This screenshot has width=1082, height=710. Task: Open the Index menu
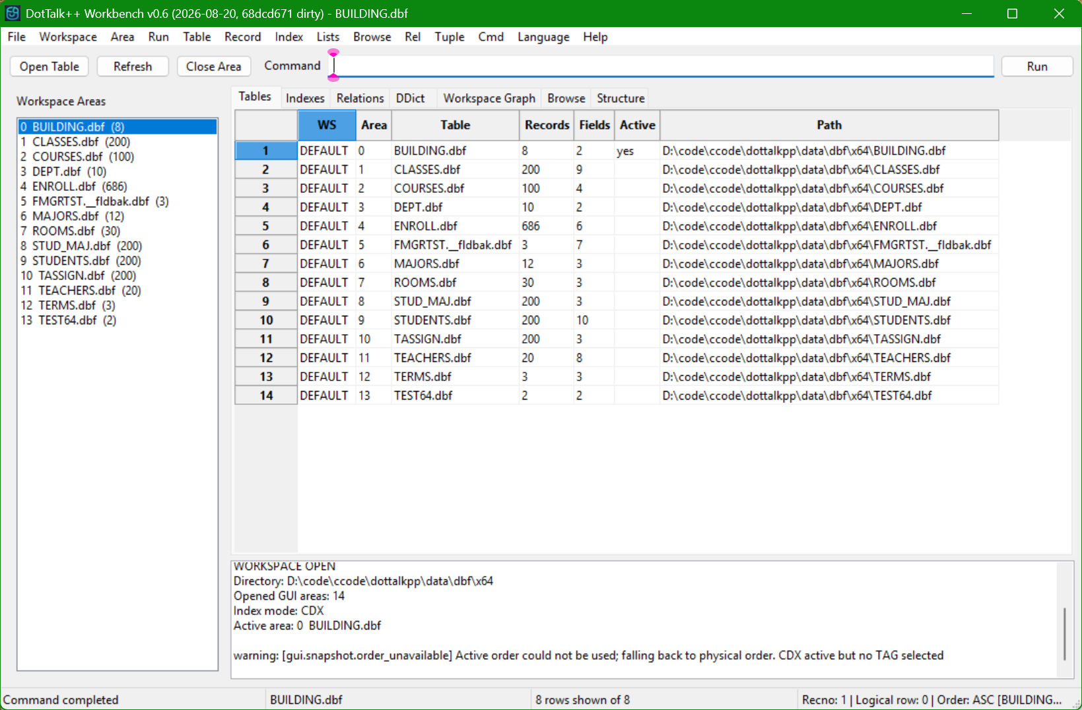288,37
